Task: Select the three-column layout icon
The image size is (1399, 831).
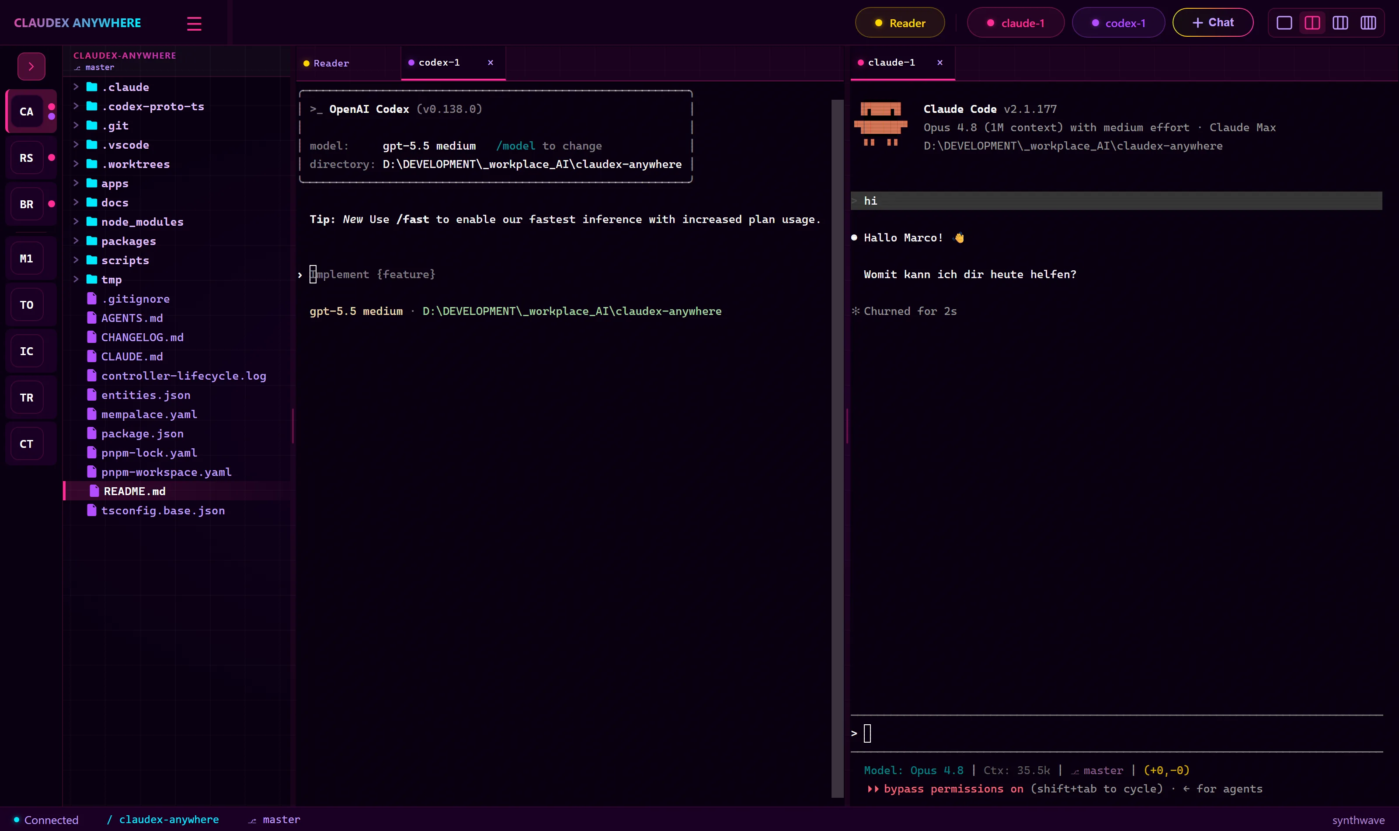Action: click(1340, 23)
